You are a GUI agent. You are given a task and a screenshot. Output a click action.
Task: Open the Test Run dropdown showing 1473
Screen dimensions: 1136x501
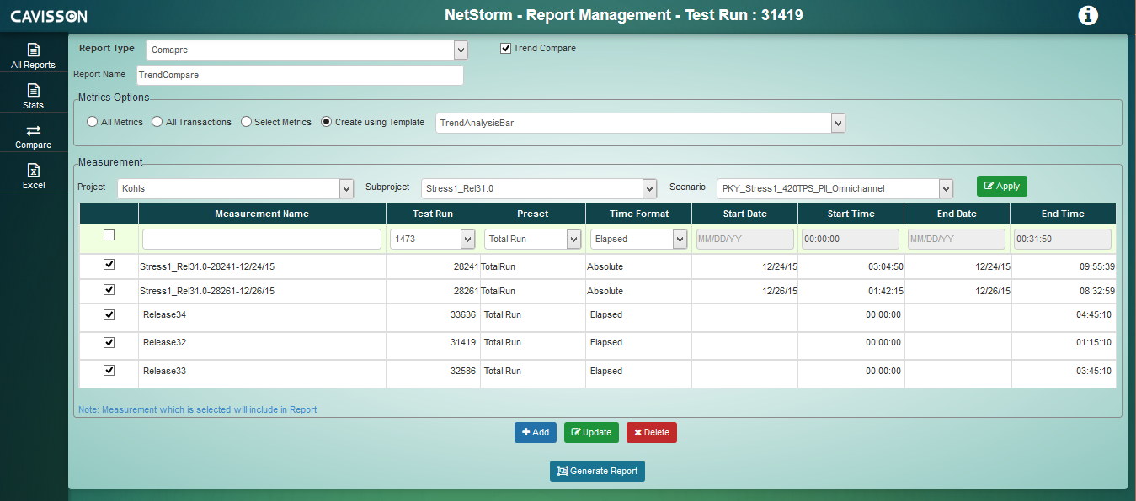[x=433, y=239]
